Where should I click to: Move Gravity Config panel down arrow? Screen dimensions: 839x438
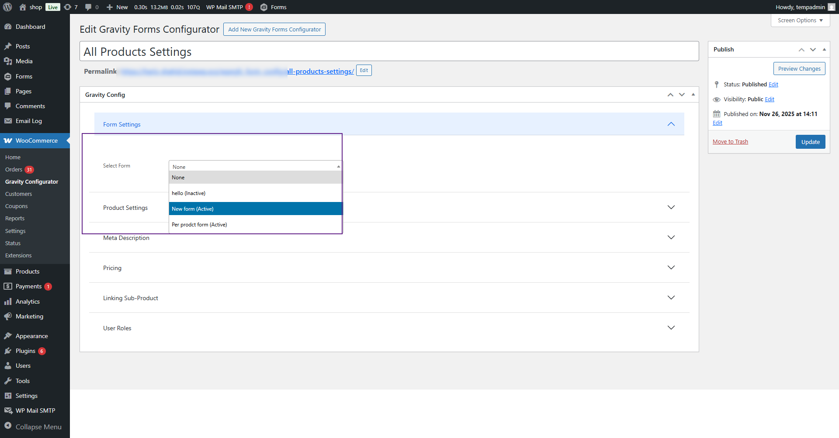tap(682, 95)
